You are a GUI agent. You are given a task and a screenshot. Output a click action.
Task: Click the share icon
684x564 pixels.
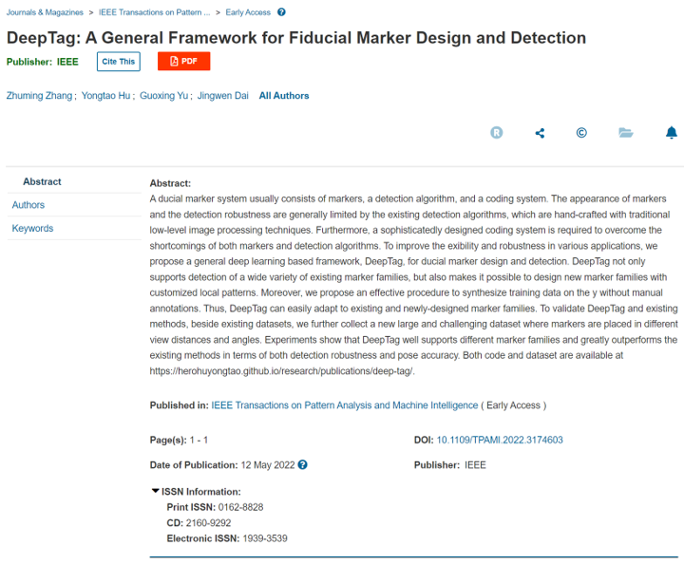540,133
